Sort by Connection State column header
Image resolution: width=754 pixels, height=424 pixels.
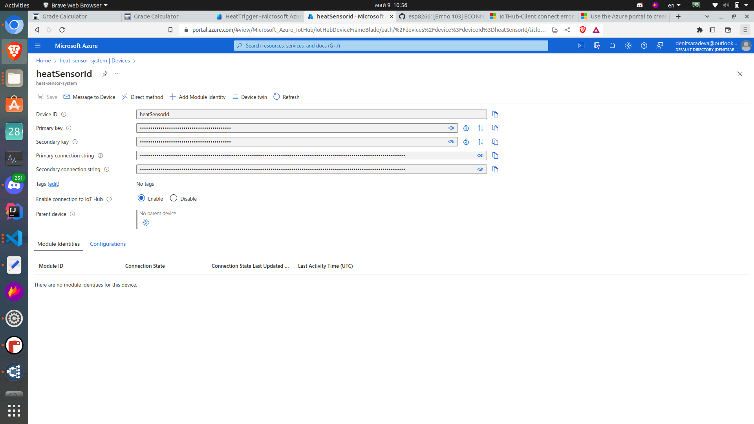(145, 266)
